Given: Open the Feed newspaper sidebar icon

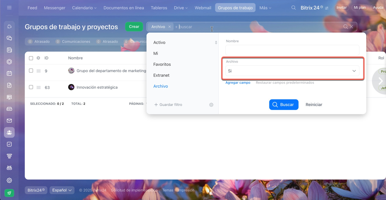Looking at the screenshot, I should pos(9,50).
